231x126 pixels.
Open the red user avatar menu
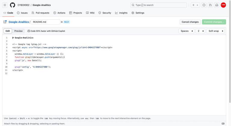click(223, 5)
